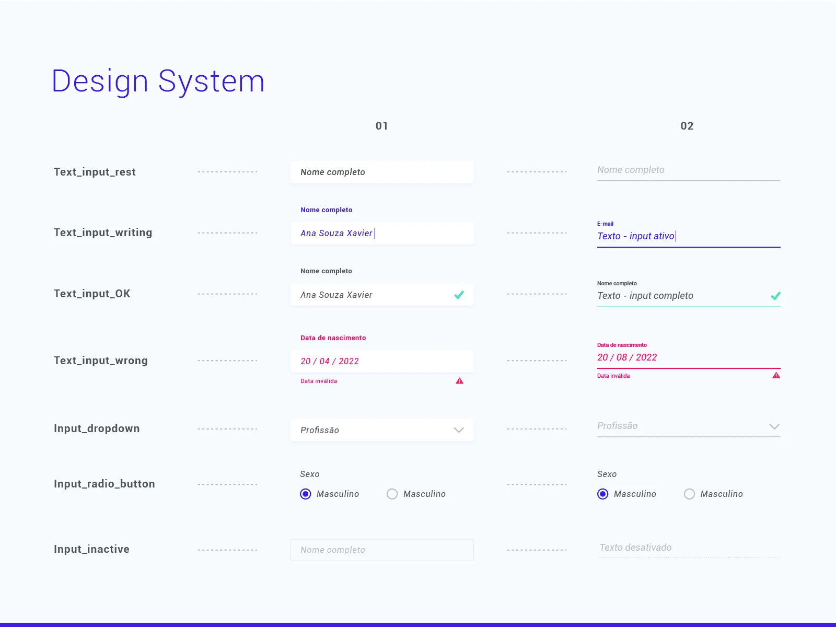Click the column heading 02
The width and height of the screenshot is (836, 627).
click(x=687, y=126)
